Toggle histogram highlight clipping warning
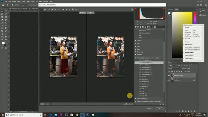 [x=164, y=9]
